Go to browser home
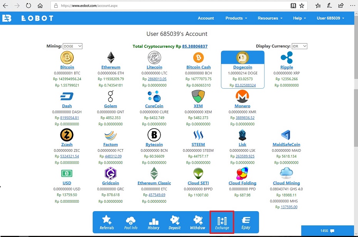358x237 pixels. click(40, 6)
